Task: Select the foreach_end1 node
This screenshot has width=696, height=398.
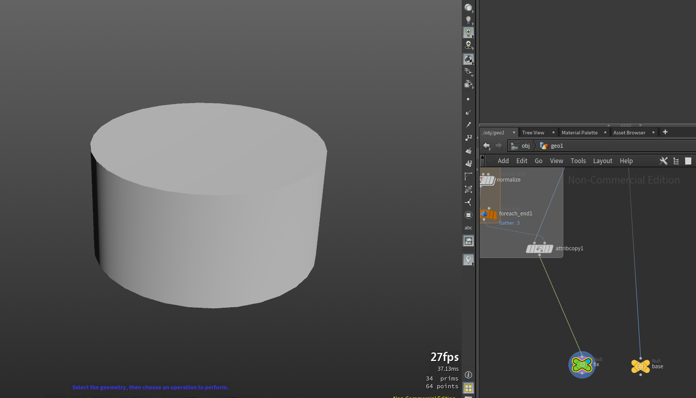Action: click(x=489, y=214)
